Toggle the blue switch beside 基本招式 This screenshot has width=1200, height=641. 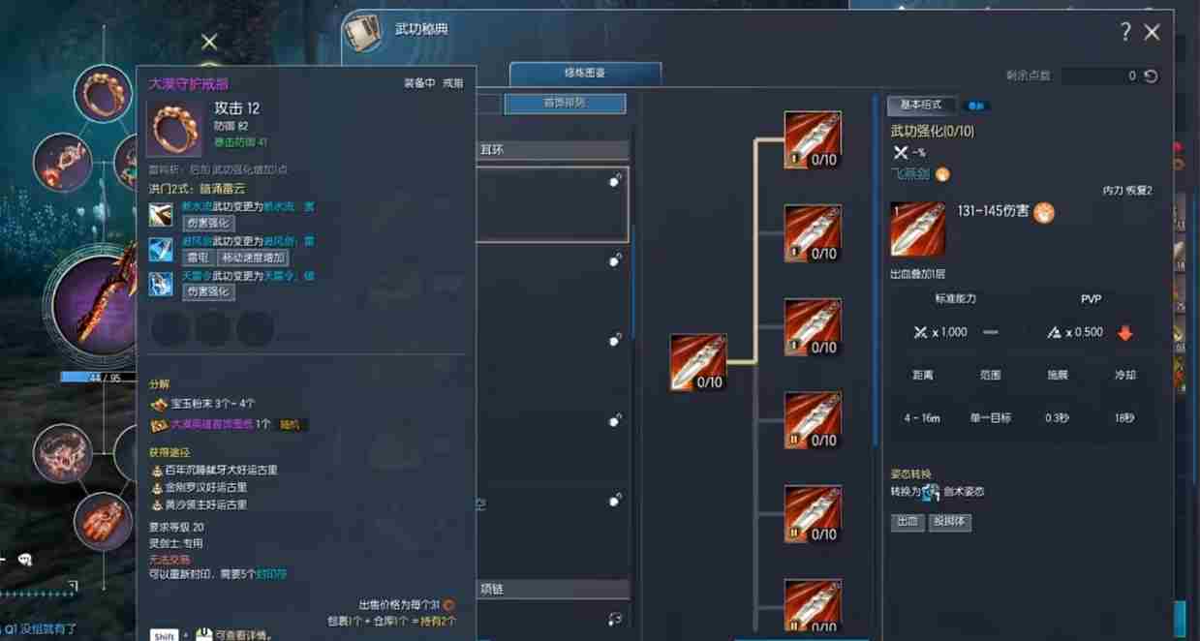click(x=976, y=105)
